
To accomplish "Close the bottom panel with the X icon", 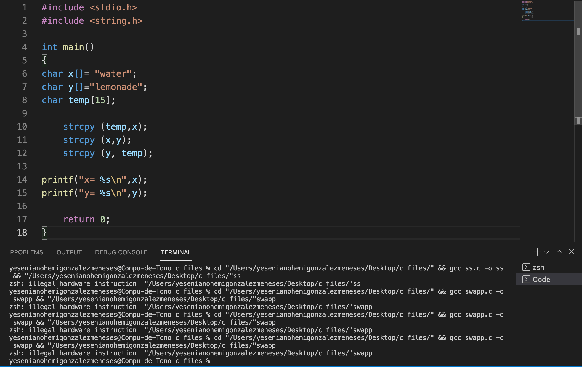I will click(572, 252).
